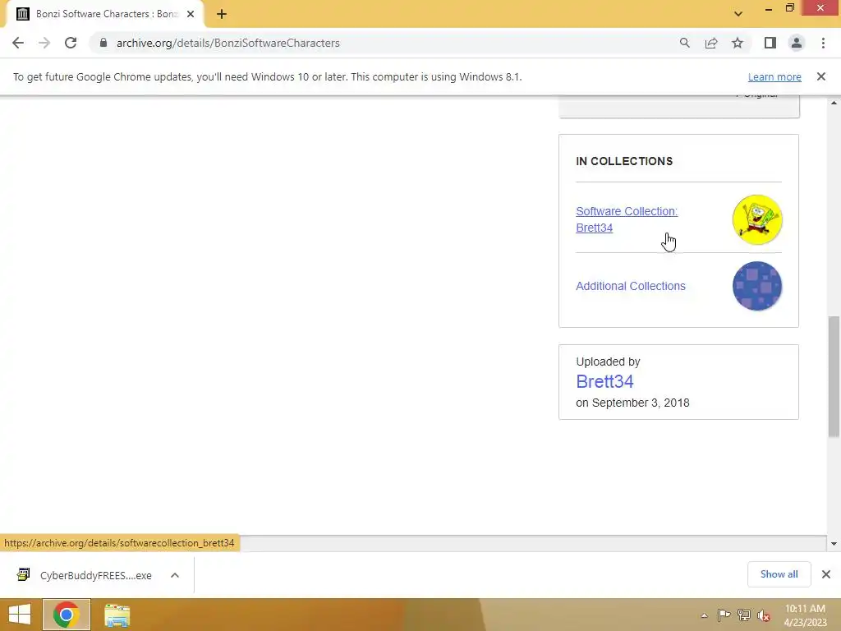Dismiss the Chrome update infobar

(x=821, y=76)
